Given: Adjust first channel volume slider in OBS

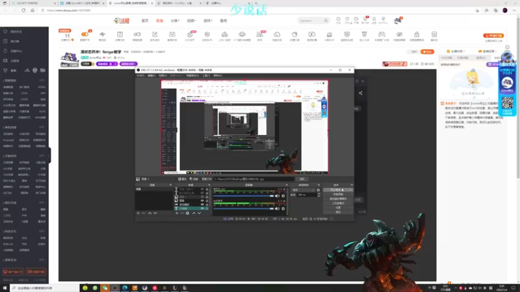Looking at the screenshot, I should (244, 196).
